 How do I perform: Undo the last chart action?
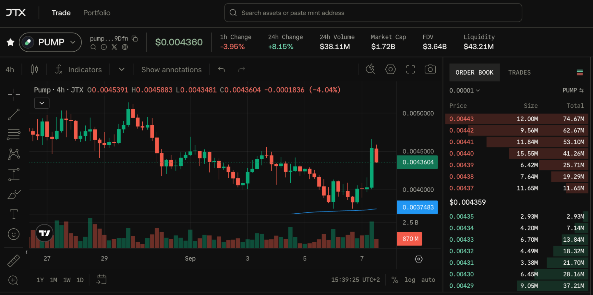tap(222, 69)
